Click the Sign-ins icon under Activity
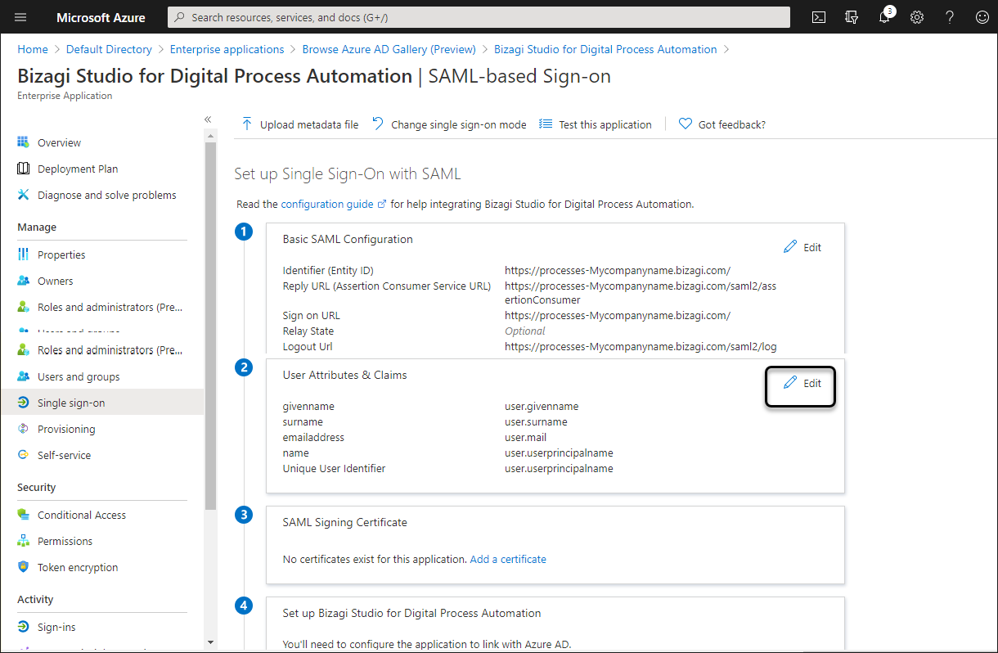 (x=23, y=627)
